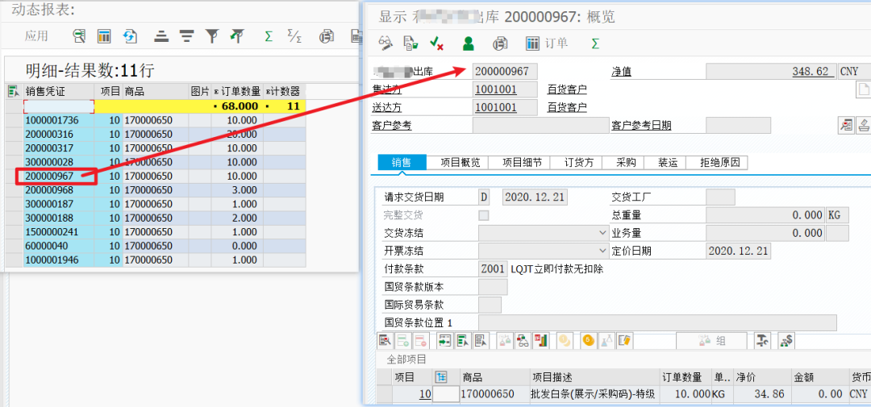Viewport: 871px width, 407px height.
Task: Click the network dollar sign icon in item toolbar
Action: pos(786,340)
